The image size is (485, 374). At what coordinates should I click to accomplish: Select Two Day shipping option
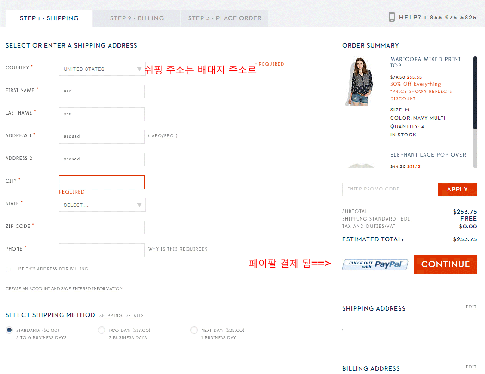(x=102, y=331)
